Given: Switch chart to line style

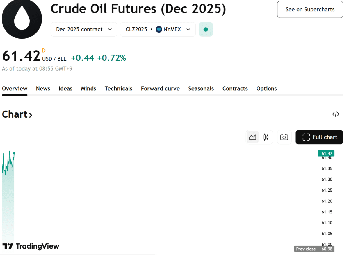Looking at the screenshot, I should coord(252,137).
